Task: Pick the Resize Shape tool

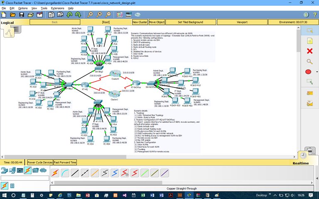Action: pos(309,82)
